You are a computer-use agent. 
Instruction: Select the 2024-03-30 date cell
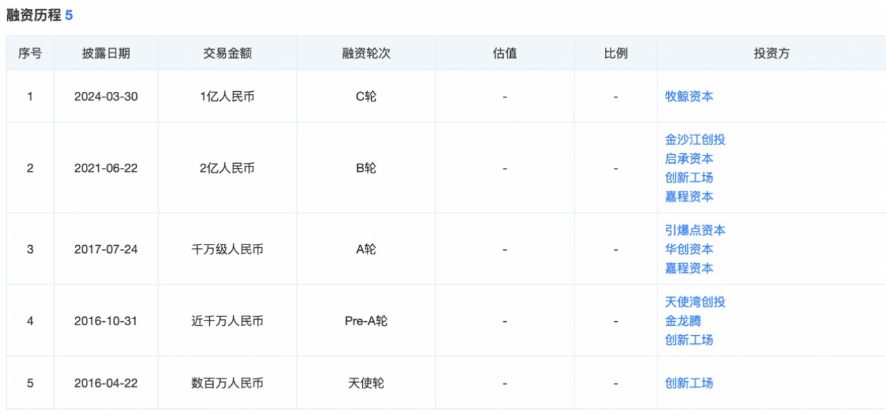pos(106,97)
